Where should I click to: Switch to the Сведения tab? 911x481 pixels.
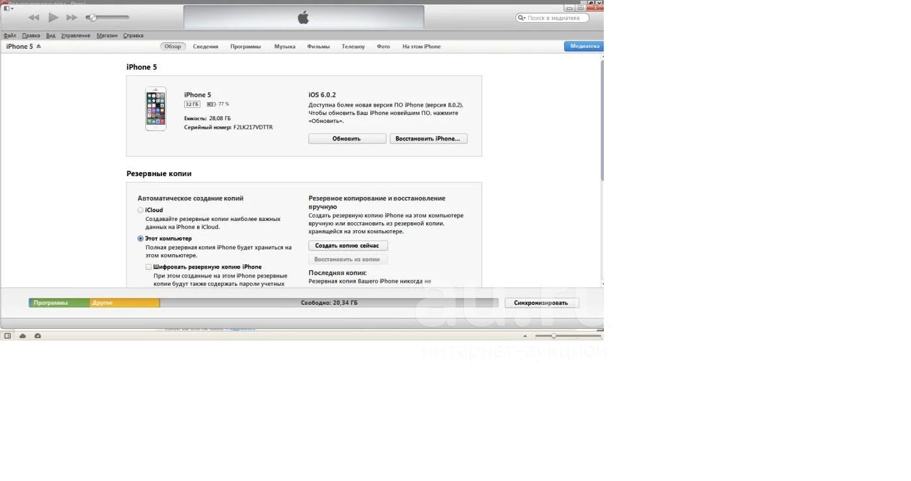coord(206,47)
